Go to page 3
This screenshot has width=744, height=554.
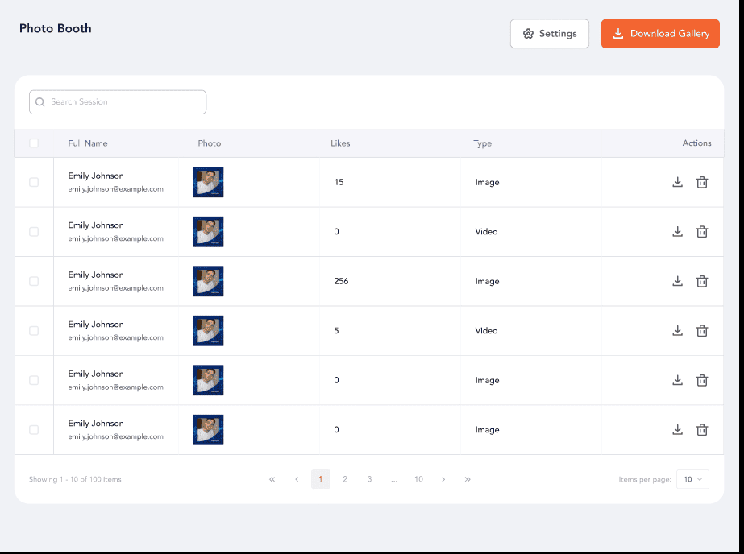[x=370, y=479]
